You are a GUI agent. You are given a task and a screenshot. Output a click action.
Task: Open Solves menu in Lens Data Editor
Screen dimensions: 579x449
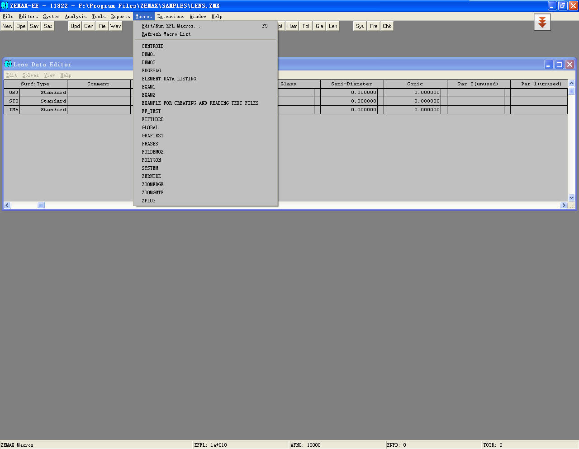coord(30,75)
